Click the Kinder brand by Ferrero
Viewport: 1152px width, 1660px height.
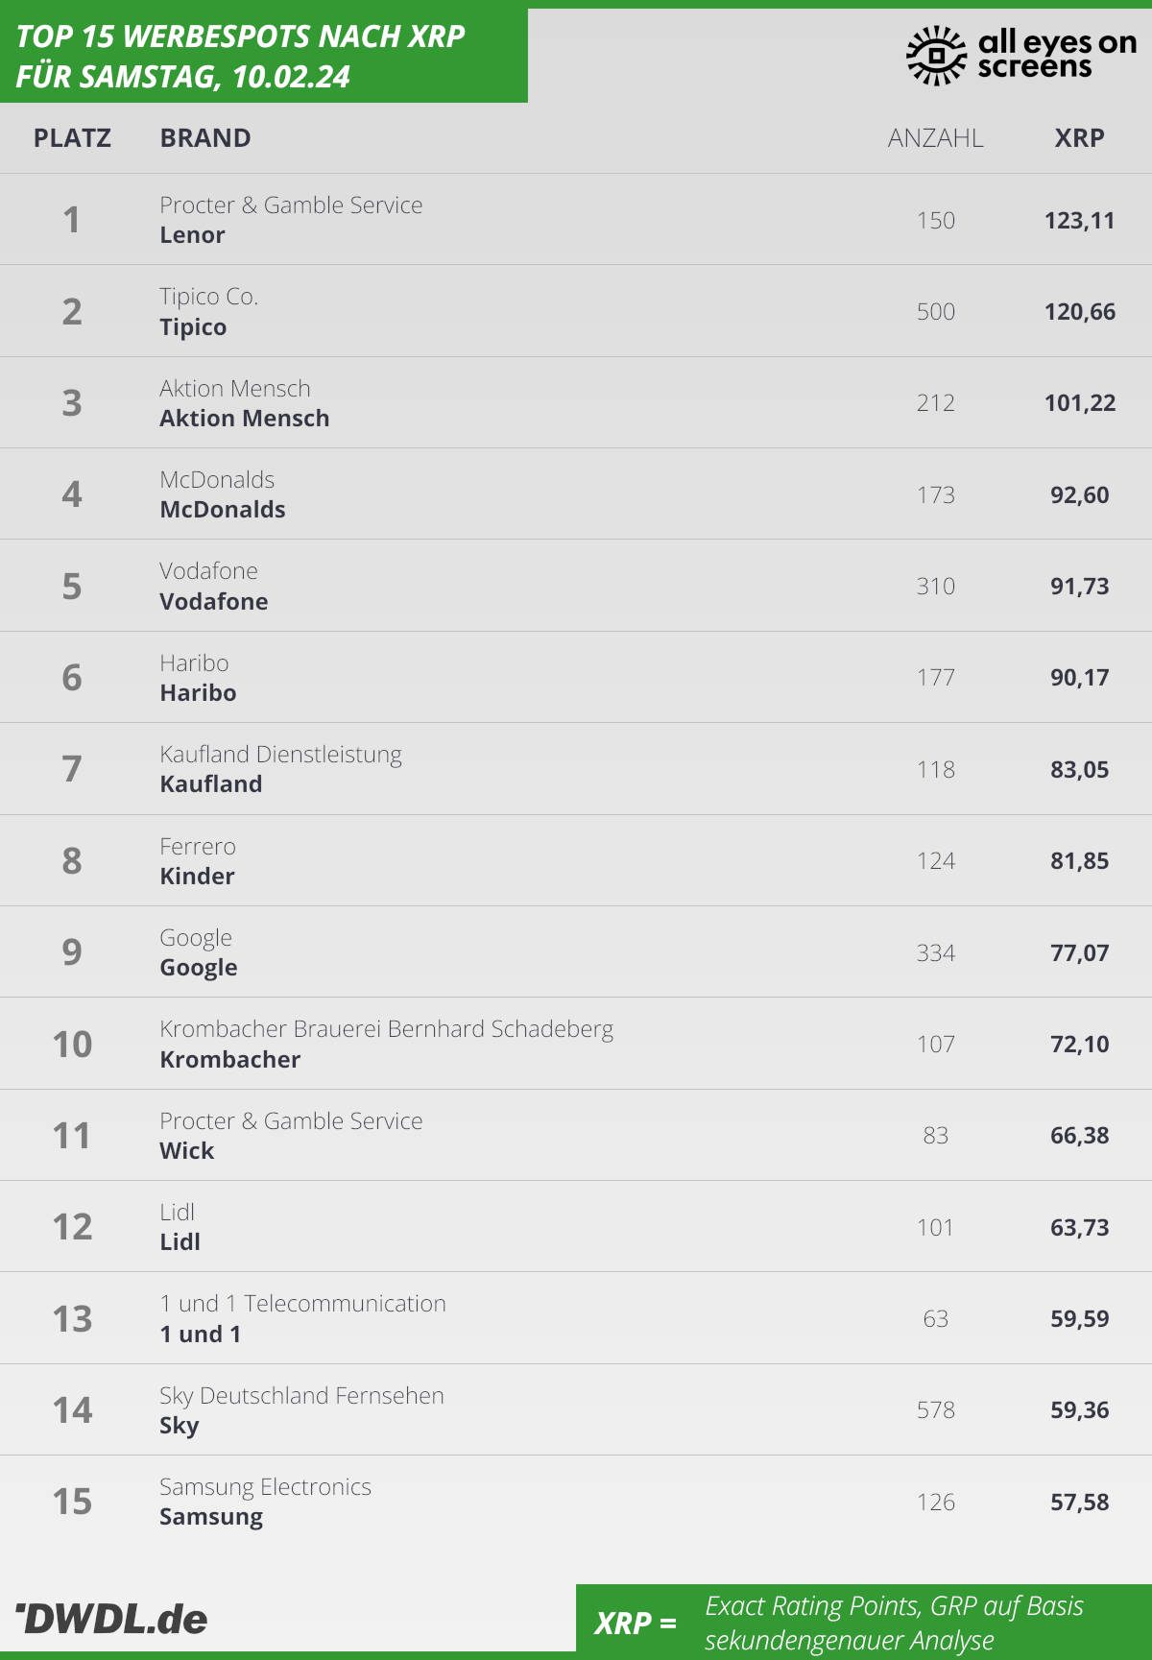(x=197, y=877)
